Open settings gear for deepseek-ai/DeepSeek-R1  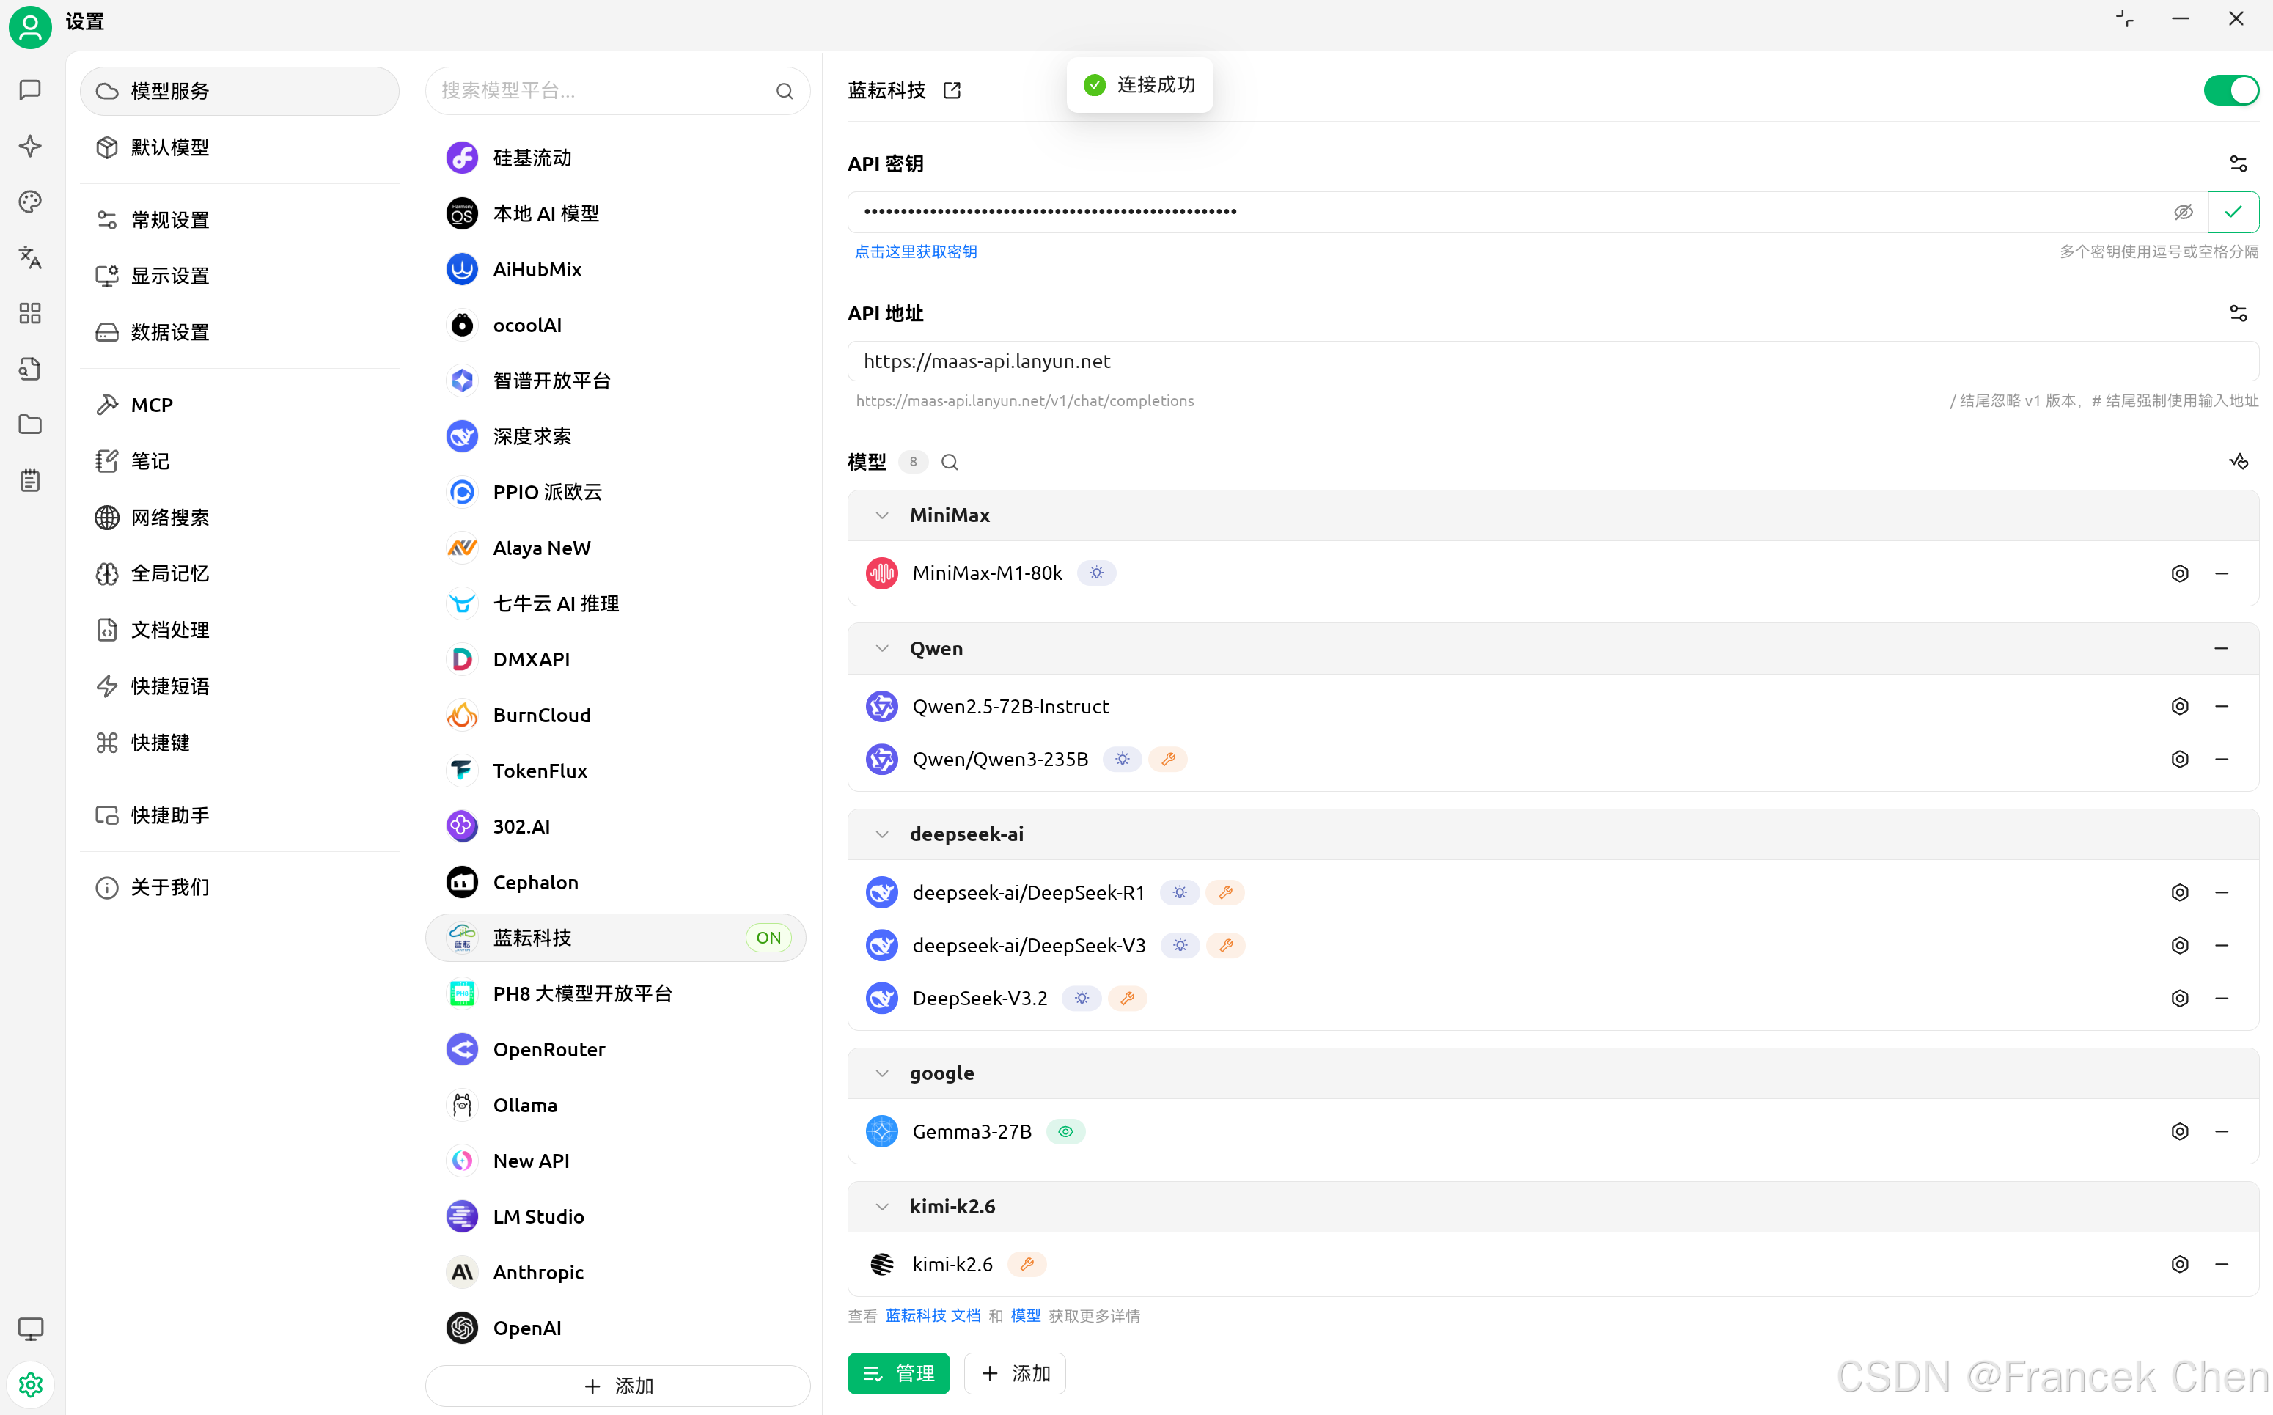tap(2179, 893)
